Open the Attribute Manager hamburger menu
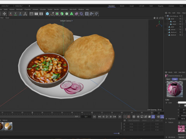Screen dimensions: 186x139 click(x=166, y=72)
